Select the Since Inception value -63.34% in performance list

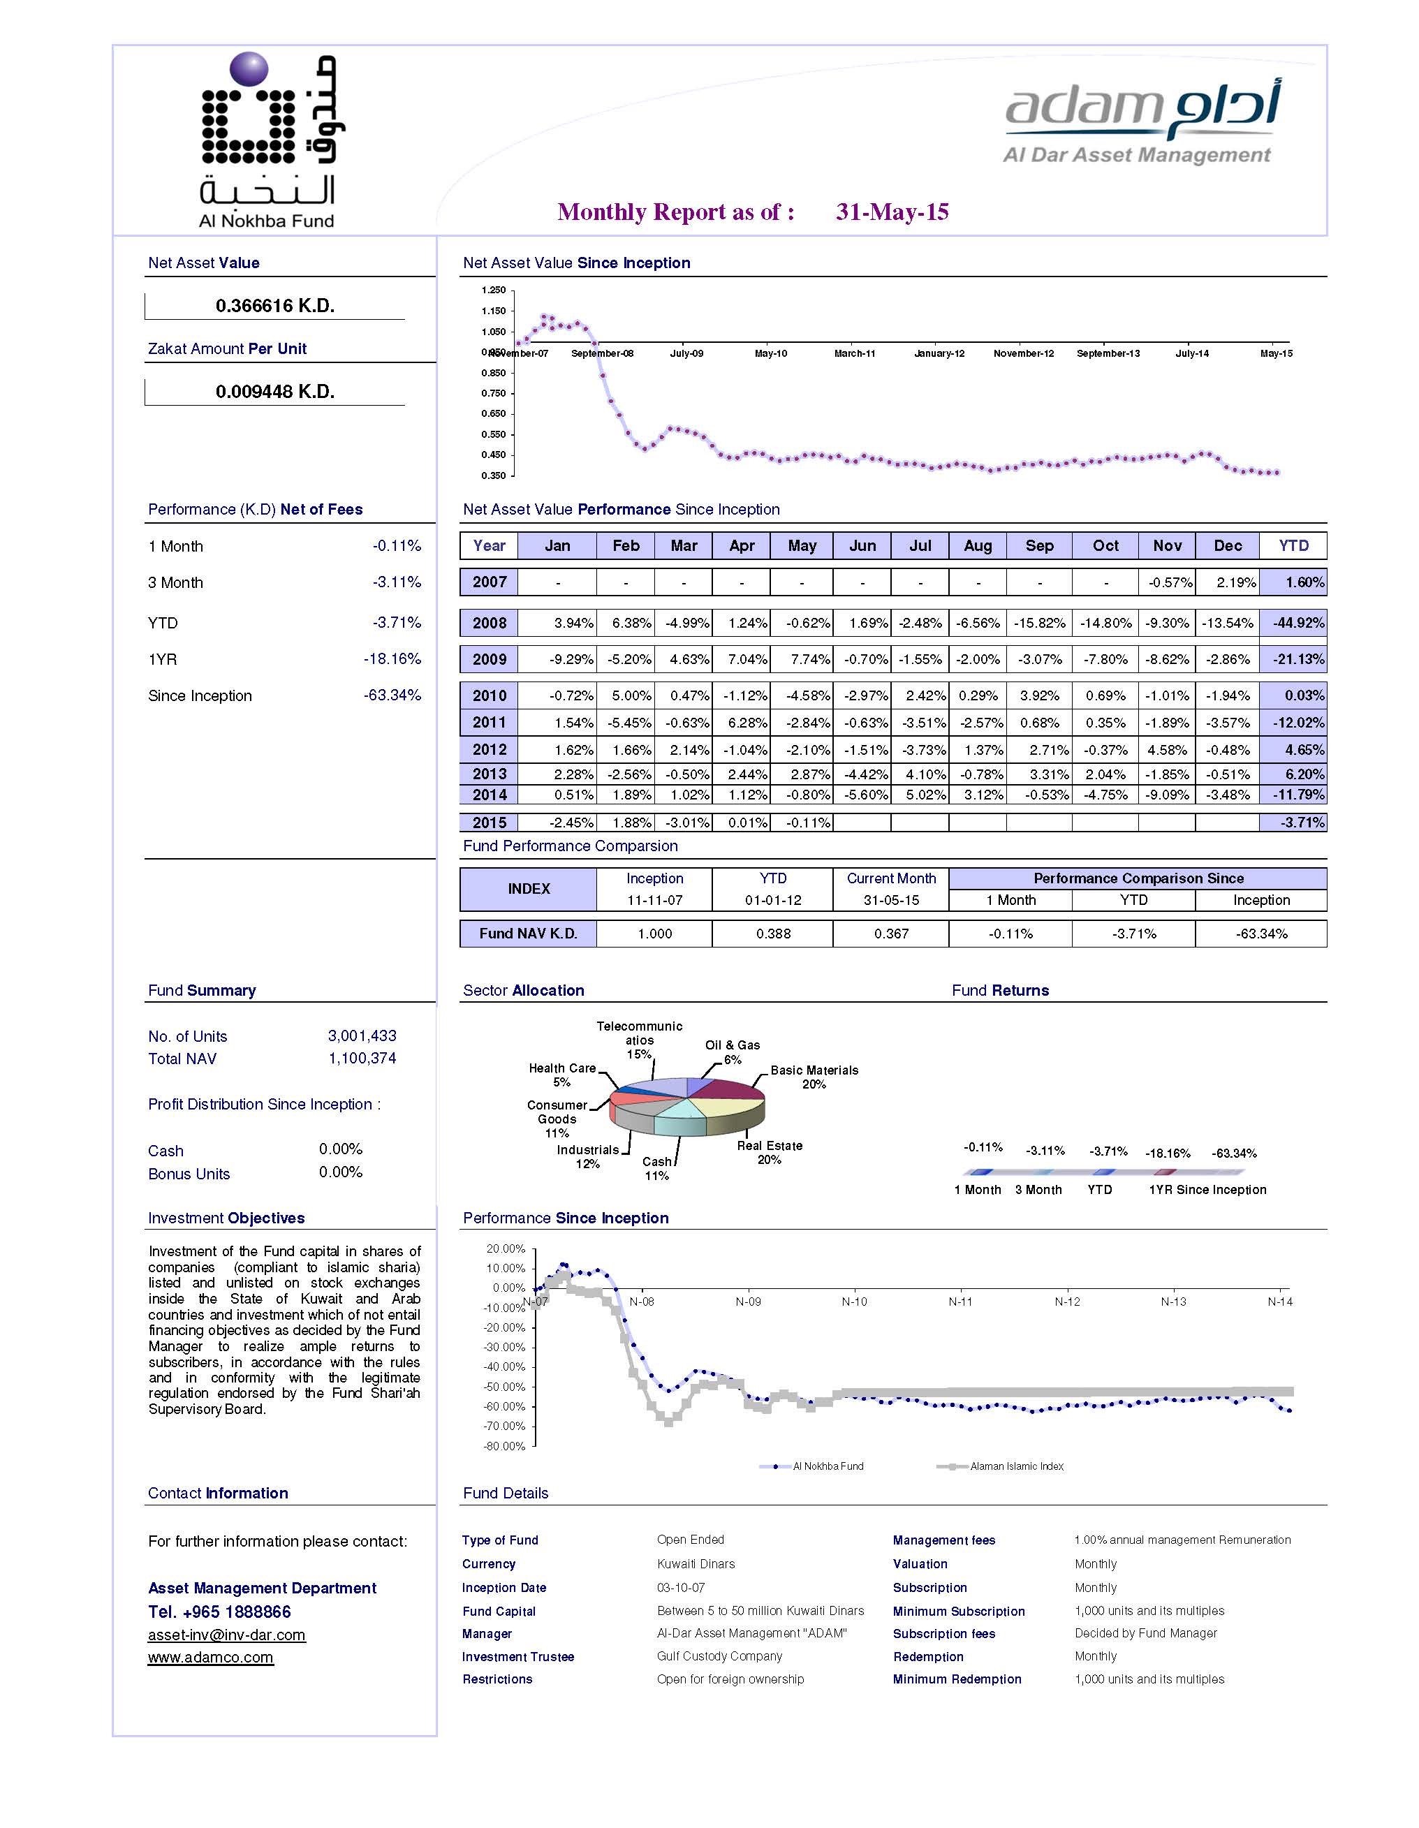click(x=392, y=695)
